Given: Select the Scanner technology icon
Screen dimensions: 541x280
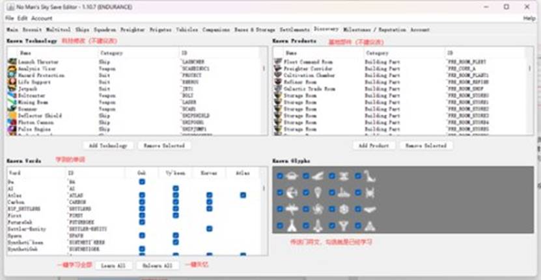Looking at the screenshot, I should tap(12, 109).
